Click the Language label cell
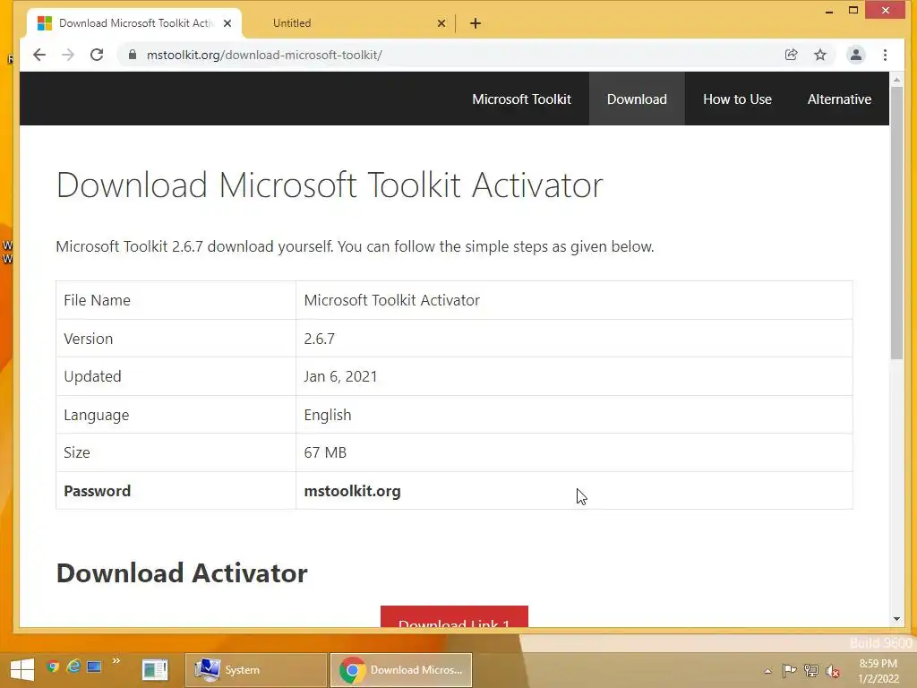 pyautogui.click(x=176, y=414)
